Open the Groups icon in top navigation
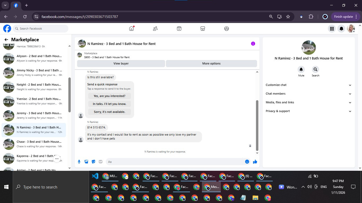Screen dimensions: 362x203 227,29
